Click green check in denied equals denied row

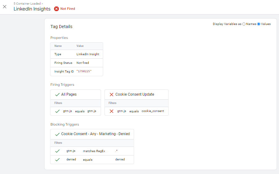[x=57, y=159]
